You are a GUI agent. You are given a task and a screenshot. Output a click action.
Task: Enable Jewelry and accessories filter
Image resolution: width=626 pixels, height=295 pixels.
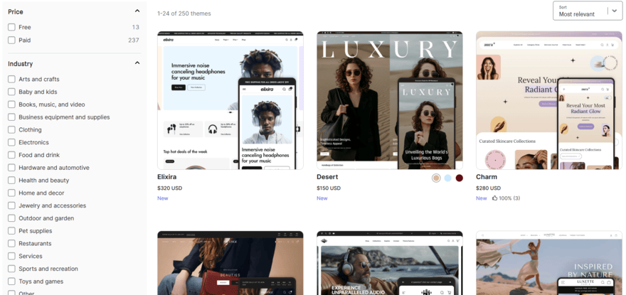pos(11,205)
